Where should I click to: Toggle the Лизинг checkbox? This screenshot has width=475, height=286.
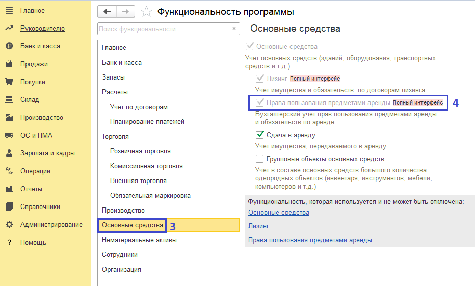pos(260,79)
